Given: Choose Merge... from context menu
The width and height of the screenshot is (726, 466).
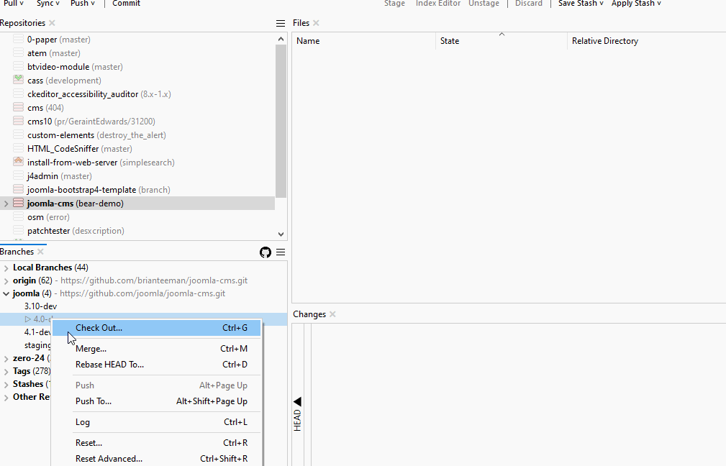Looking at the screenshot, I should pos(157,349).
